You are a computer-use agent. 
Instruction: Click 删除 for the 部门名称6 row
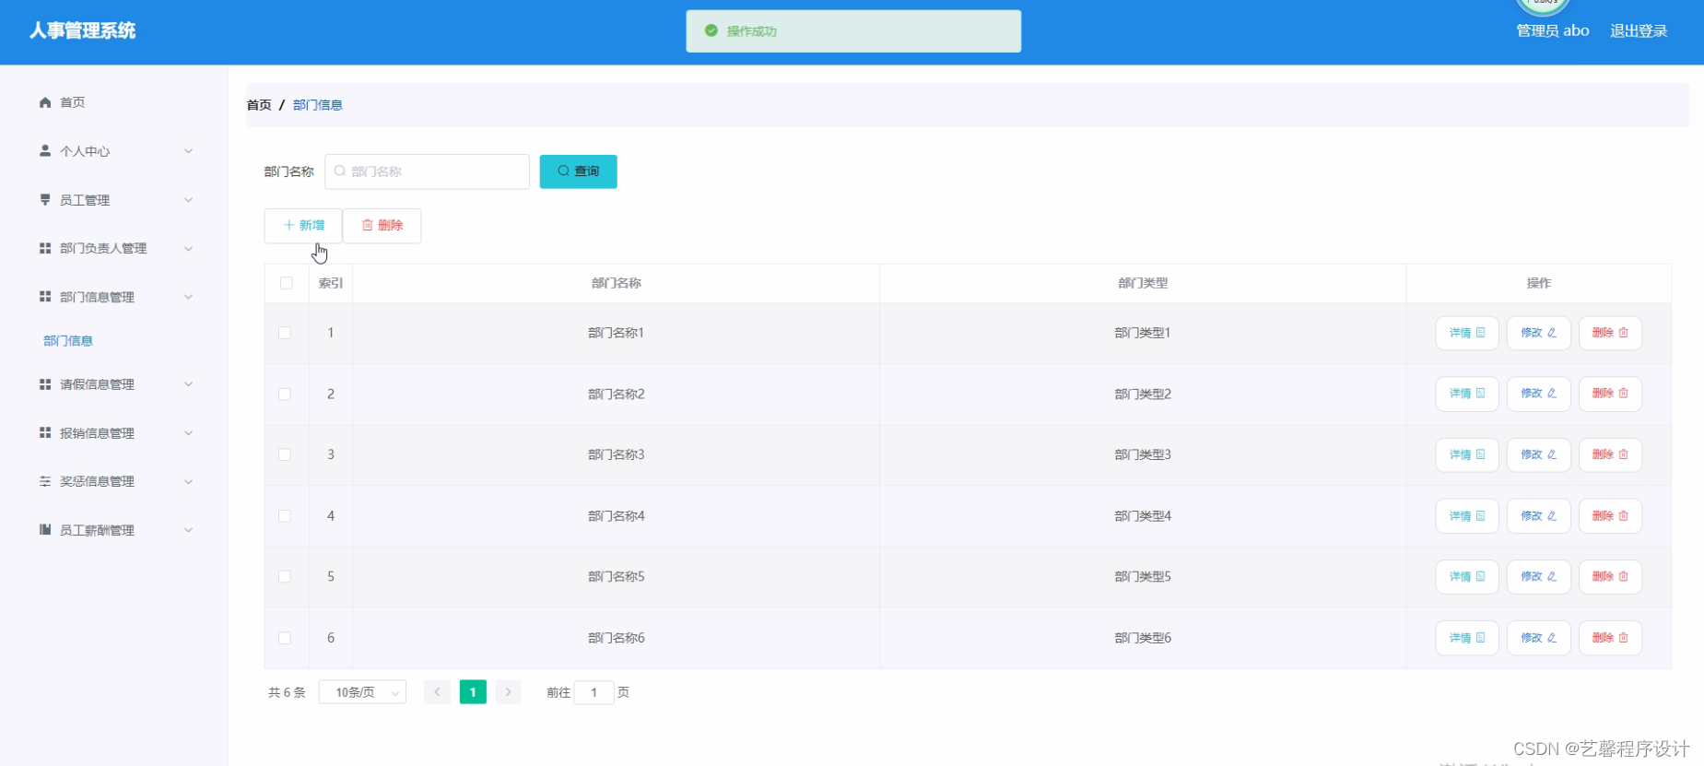pyautogui.click(x=1610, y=638)
